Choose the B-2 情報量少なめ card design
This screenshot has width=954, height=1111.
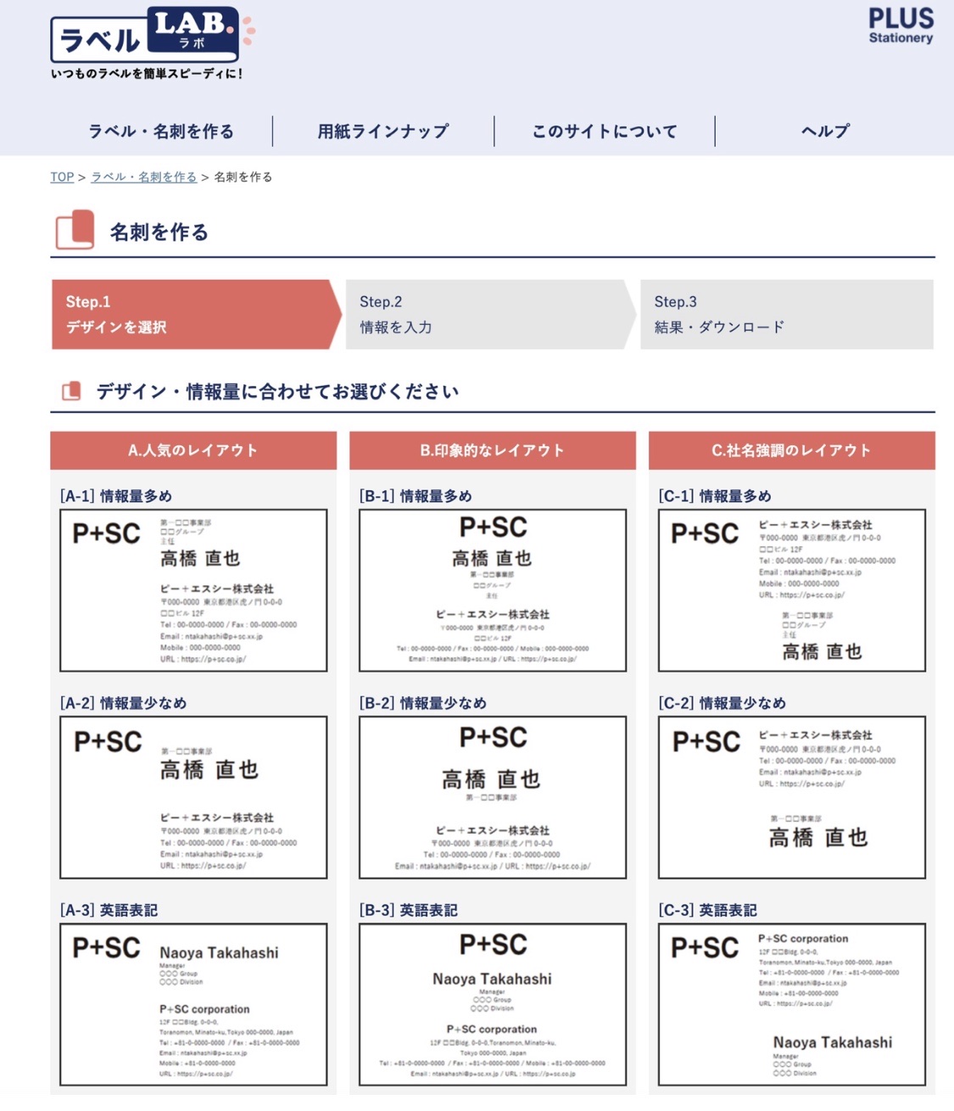pos(493,797)
